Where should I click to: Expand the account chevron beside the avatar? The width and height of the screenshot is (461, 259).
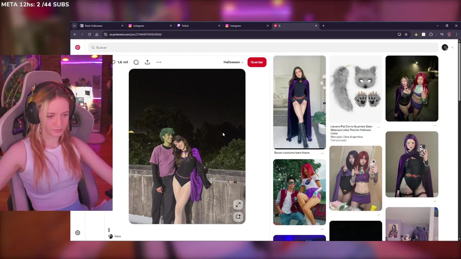tap(452, 47)
